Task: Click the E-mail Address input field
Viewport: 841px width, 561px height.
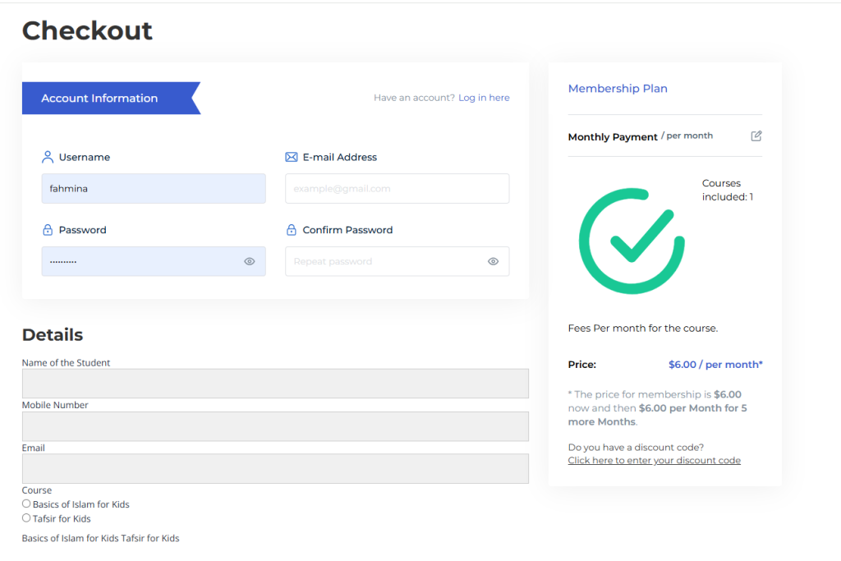Action: [397, 188]
